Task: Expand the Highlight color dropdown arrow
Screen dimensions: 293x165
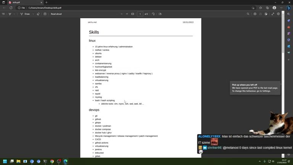Action: point(14,14)
